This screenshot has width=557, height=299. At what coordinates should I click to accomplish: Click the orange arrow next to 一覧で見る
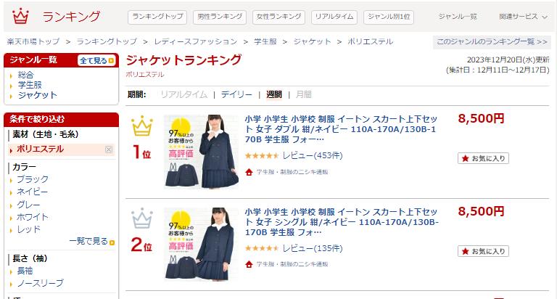[x=112, y=242]
